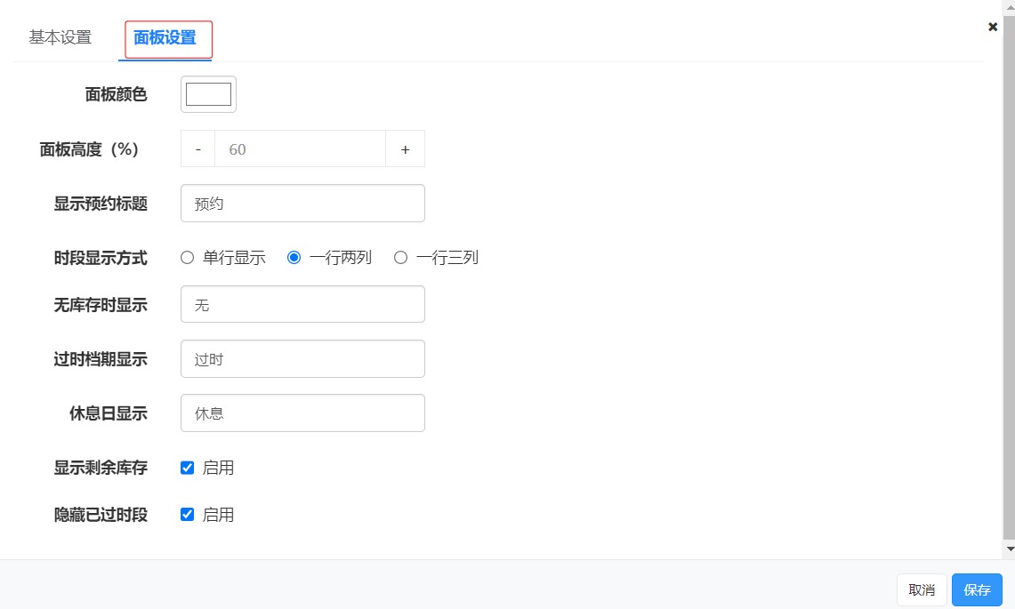1015x609 pixels.
Task: Open the panel color picker swatch
Action: pos(208,94)
